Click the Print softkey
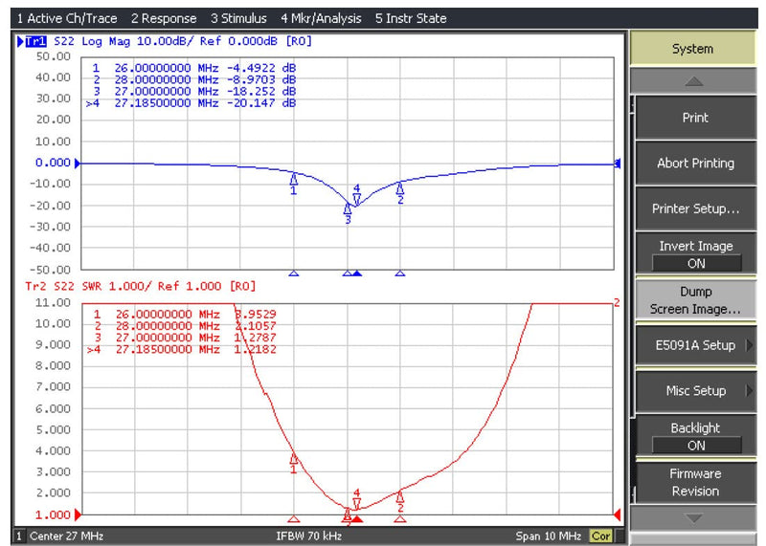766x546 pixels. coord(695,118)
